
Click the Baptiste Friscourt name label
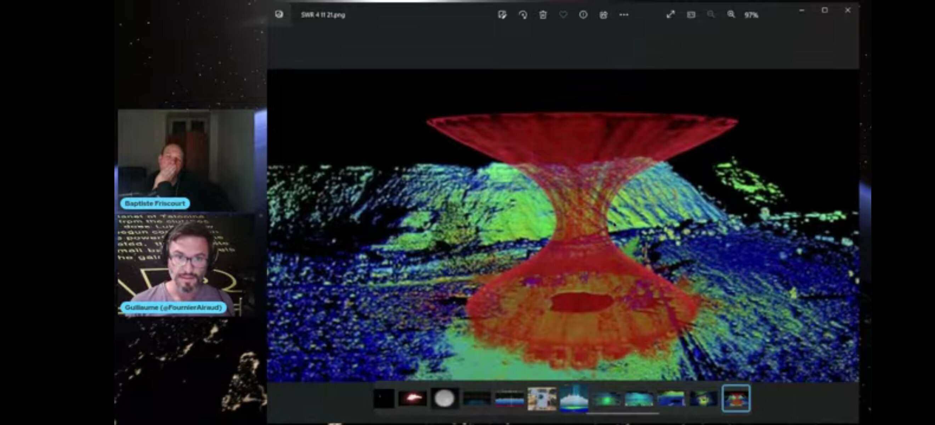(155, 204)
